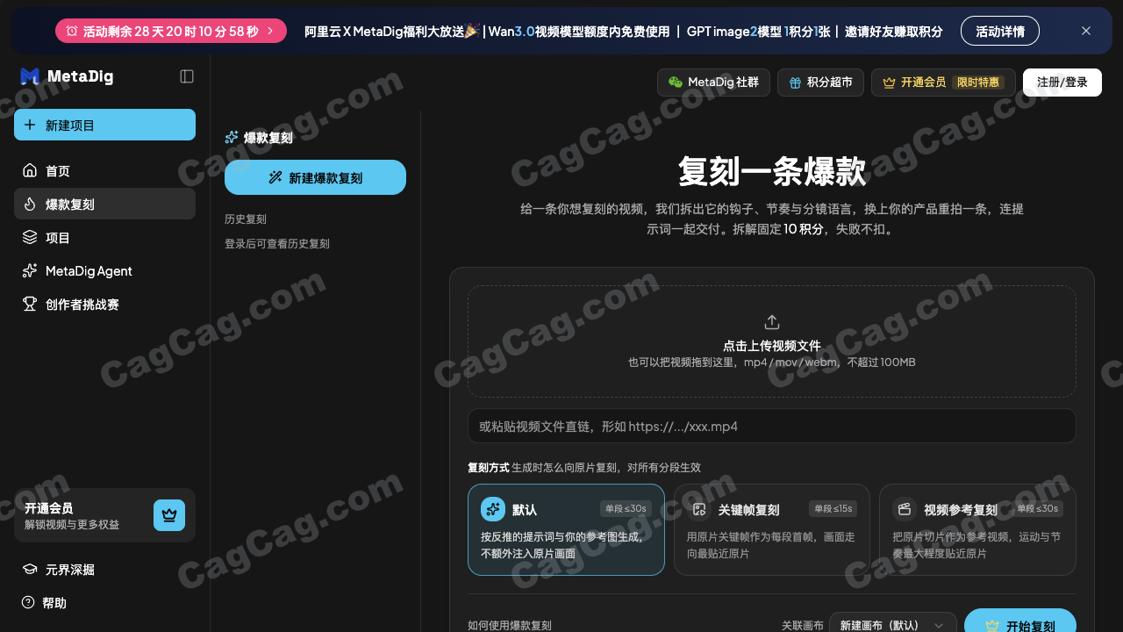1123x632 pixels.
Task: Click the plus icon in 新建项目
Action: click(30, 125)
